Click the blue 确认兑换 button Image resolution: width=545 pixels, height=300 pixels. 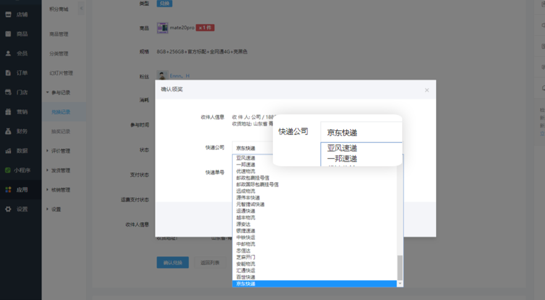[173, 262]
